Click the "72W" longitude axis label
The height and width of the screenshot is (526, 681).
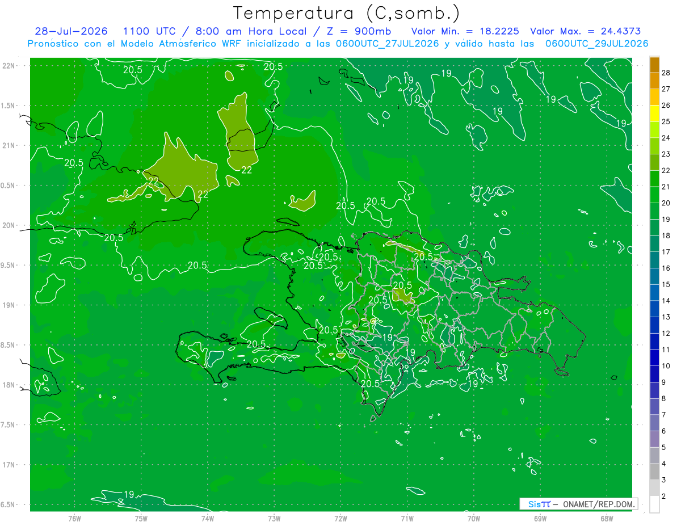[340, 519]
